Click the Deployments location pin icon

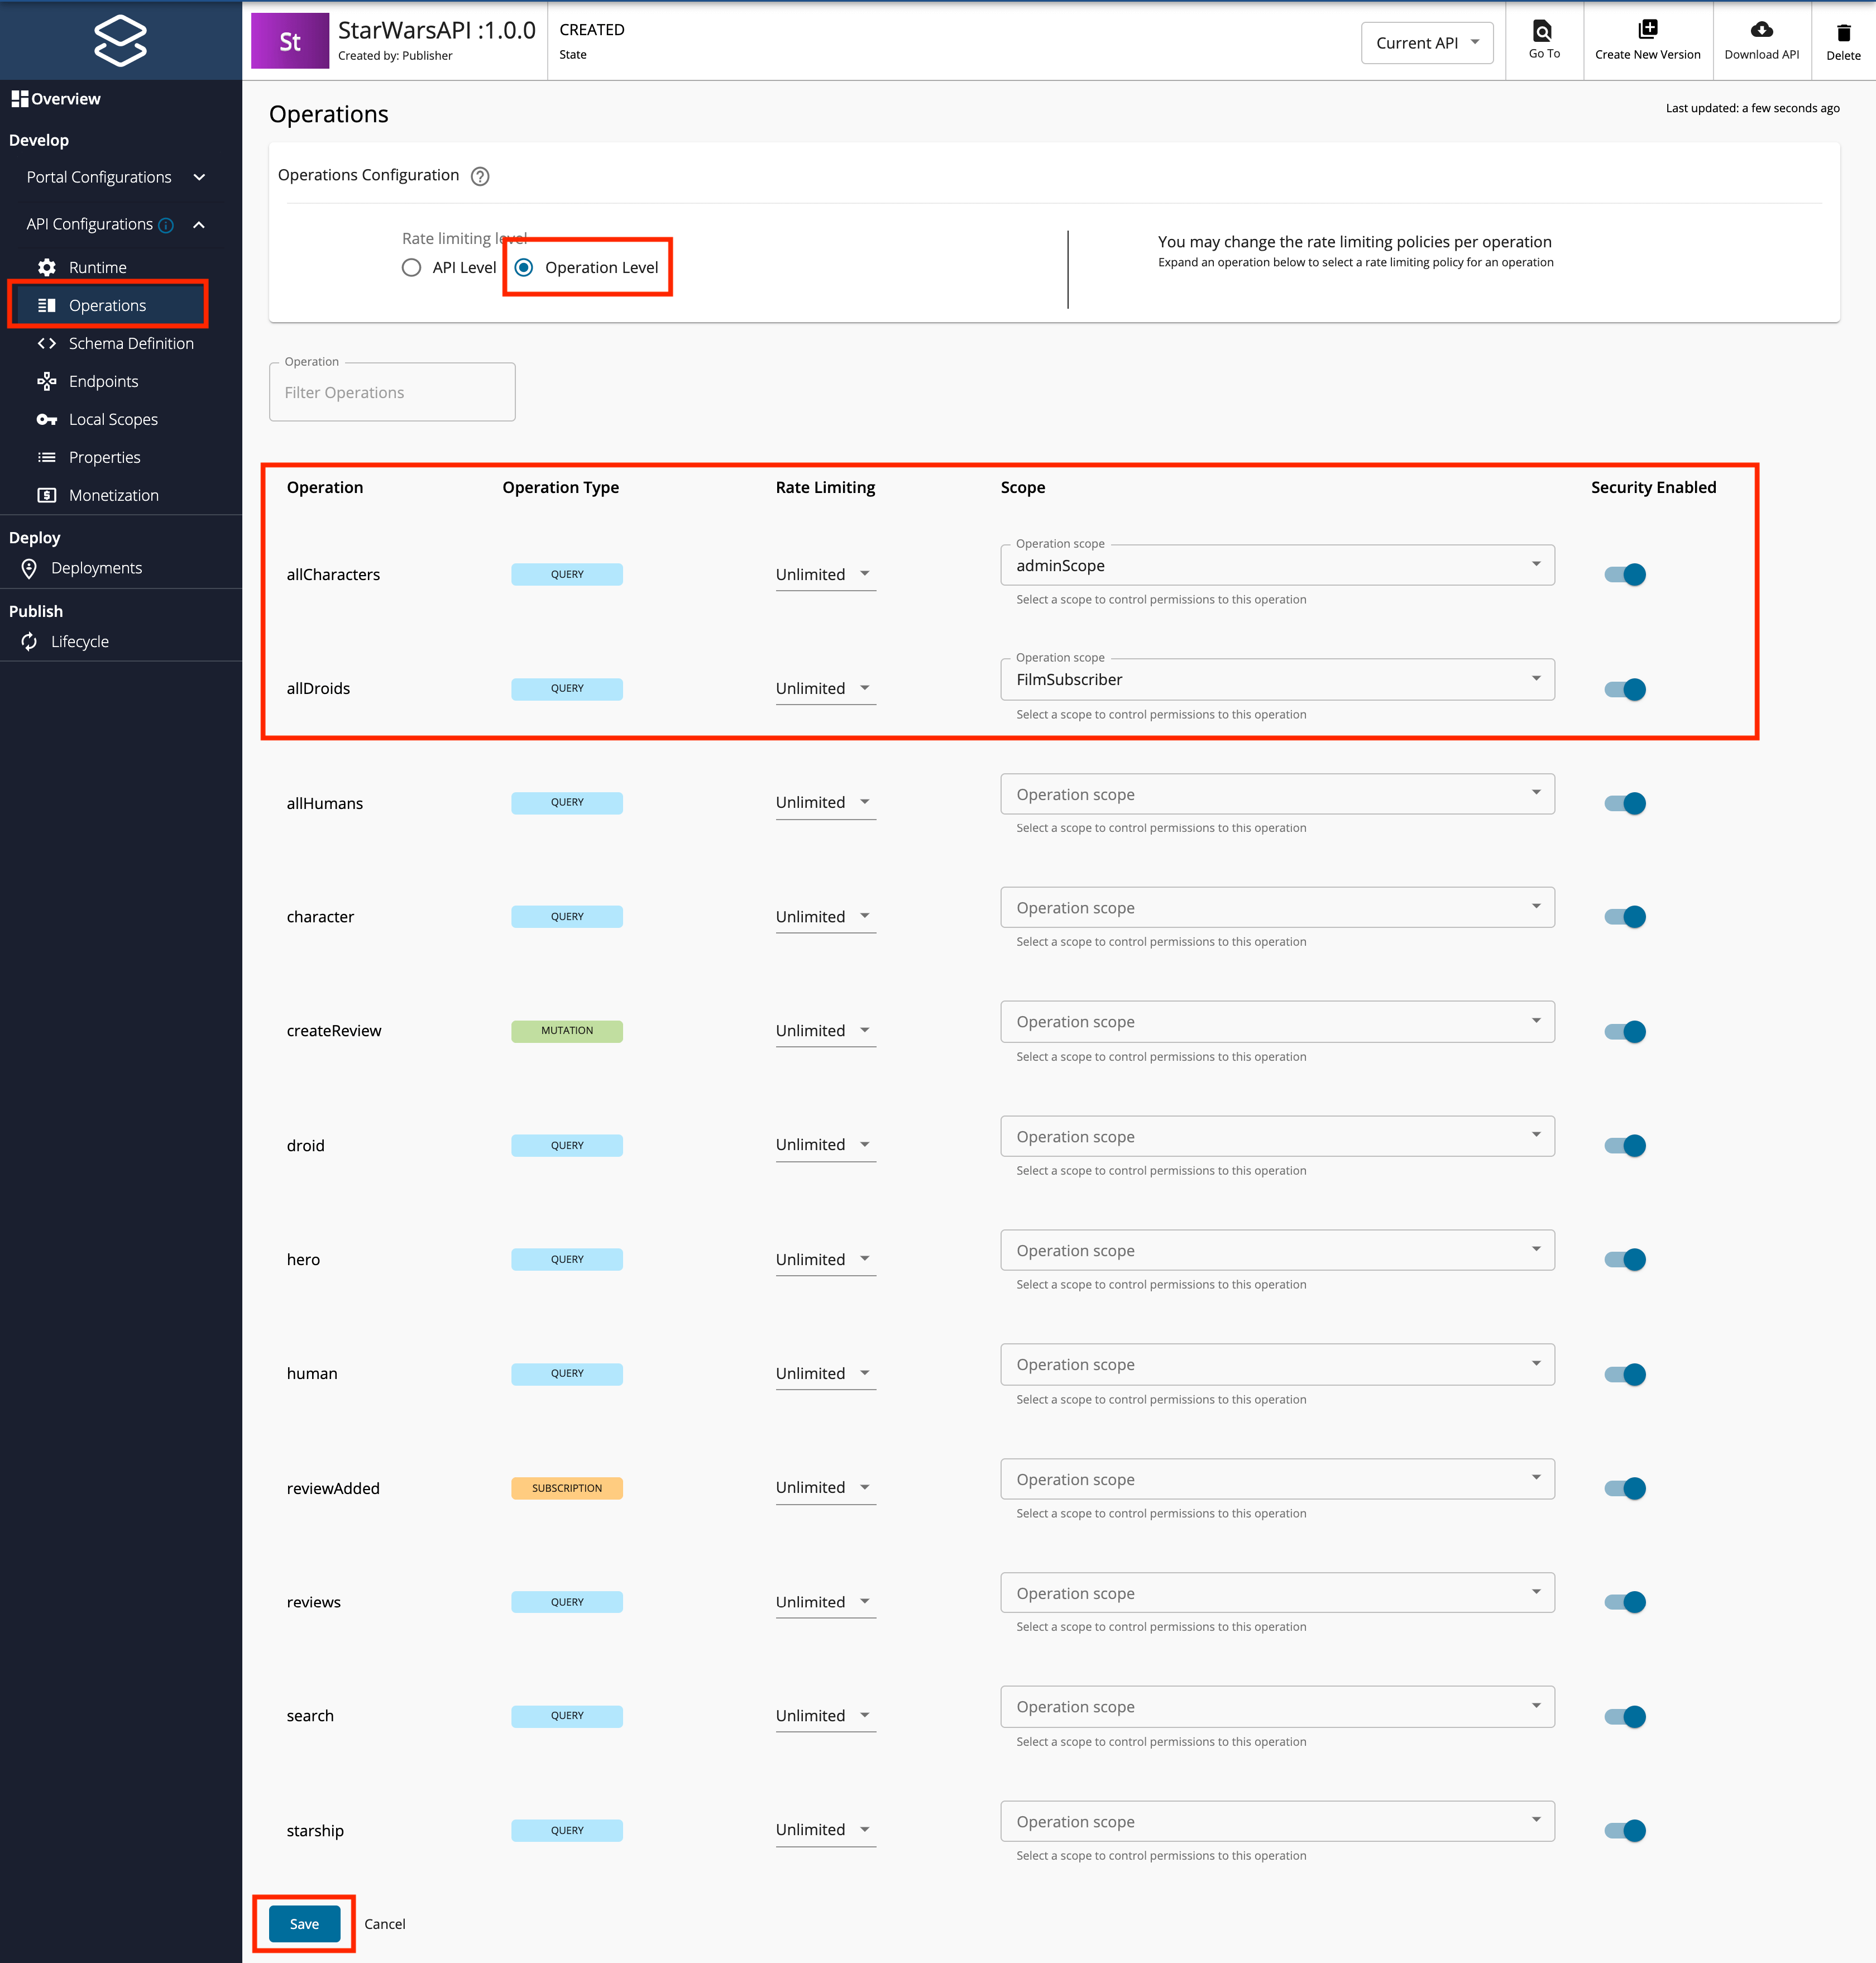click(x=29, y=568)
